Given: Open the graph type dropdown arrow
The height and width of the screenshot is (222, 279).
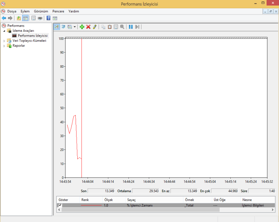Looking at the screenshot, I should pos(75,27).
